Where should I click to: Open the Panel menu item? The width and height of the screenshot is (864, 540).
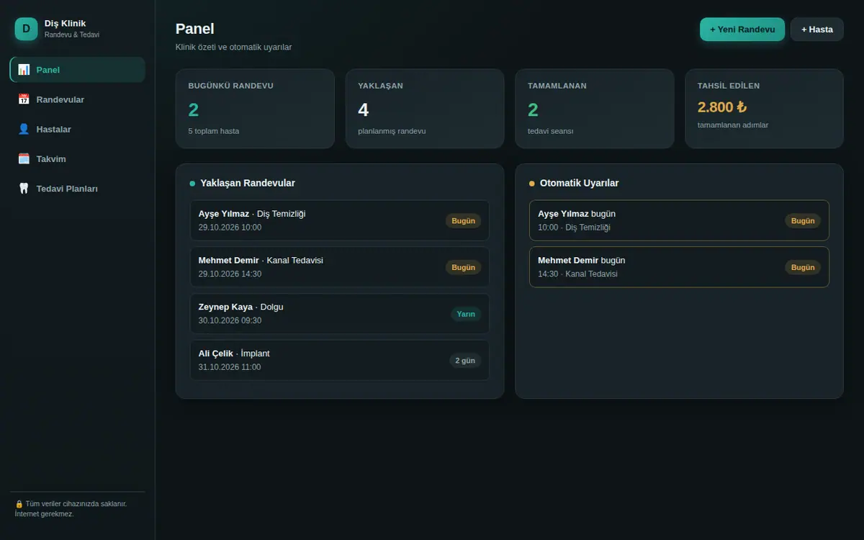tap(78, 70)
